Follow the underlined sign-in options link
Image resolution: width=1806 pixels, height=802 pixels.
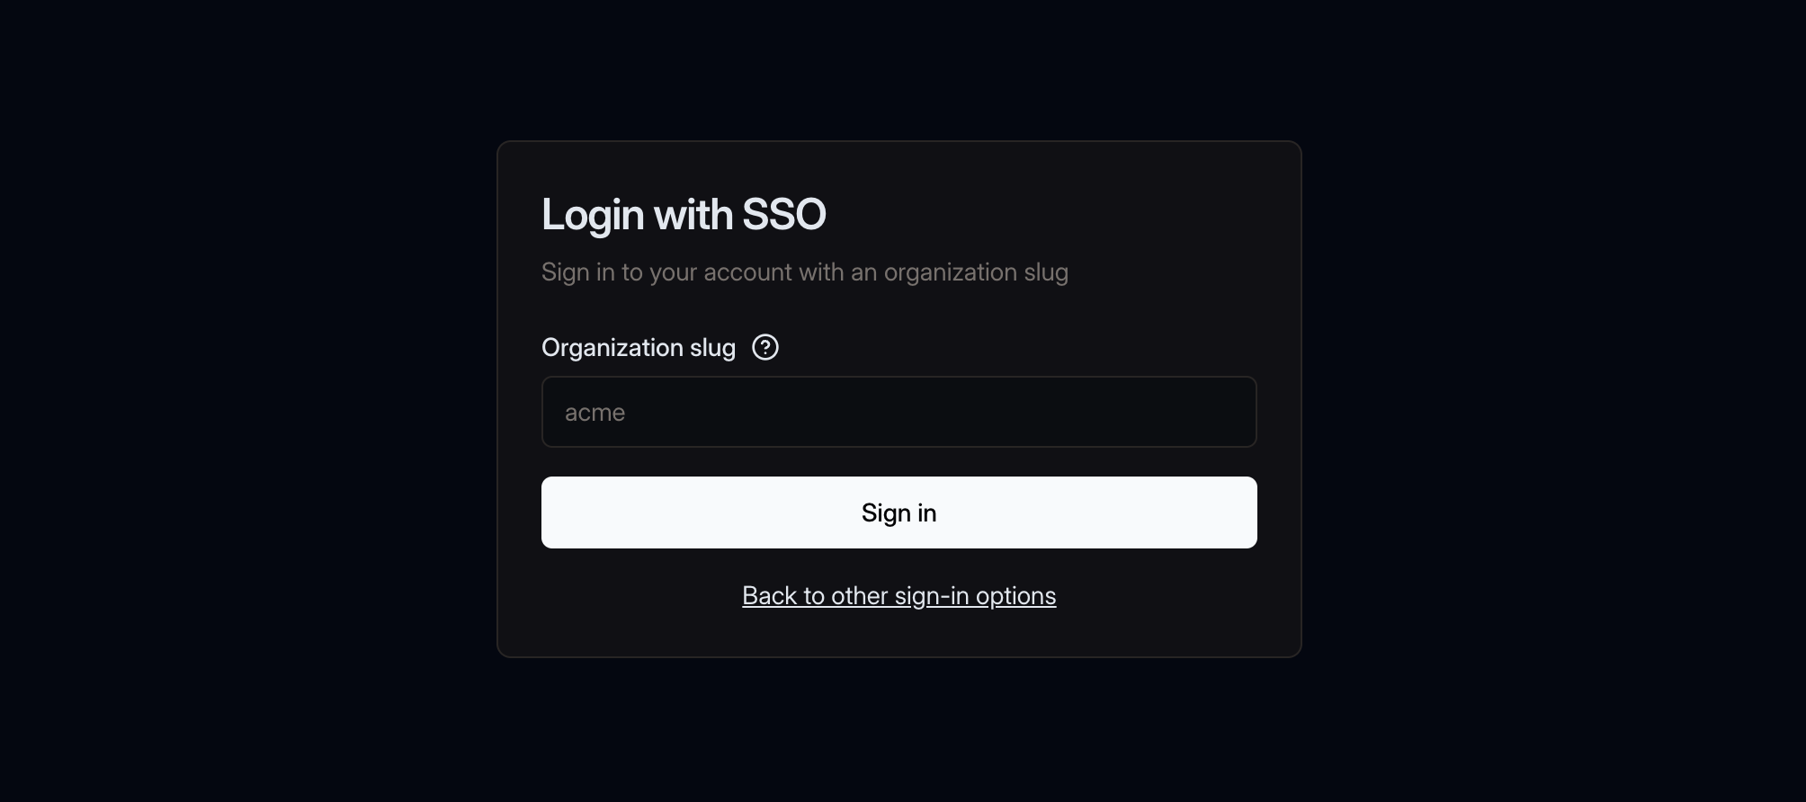[x=899, y=595]
